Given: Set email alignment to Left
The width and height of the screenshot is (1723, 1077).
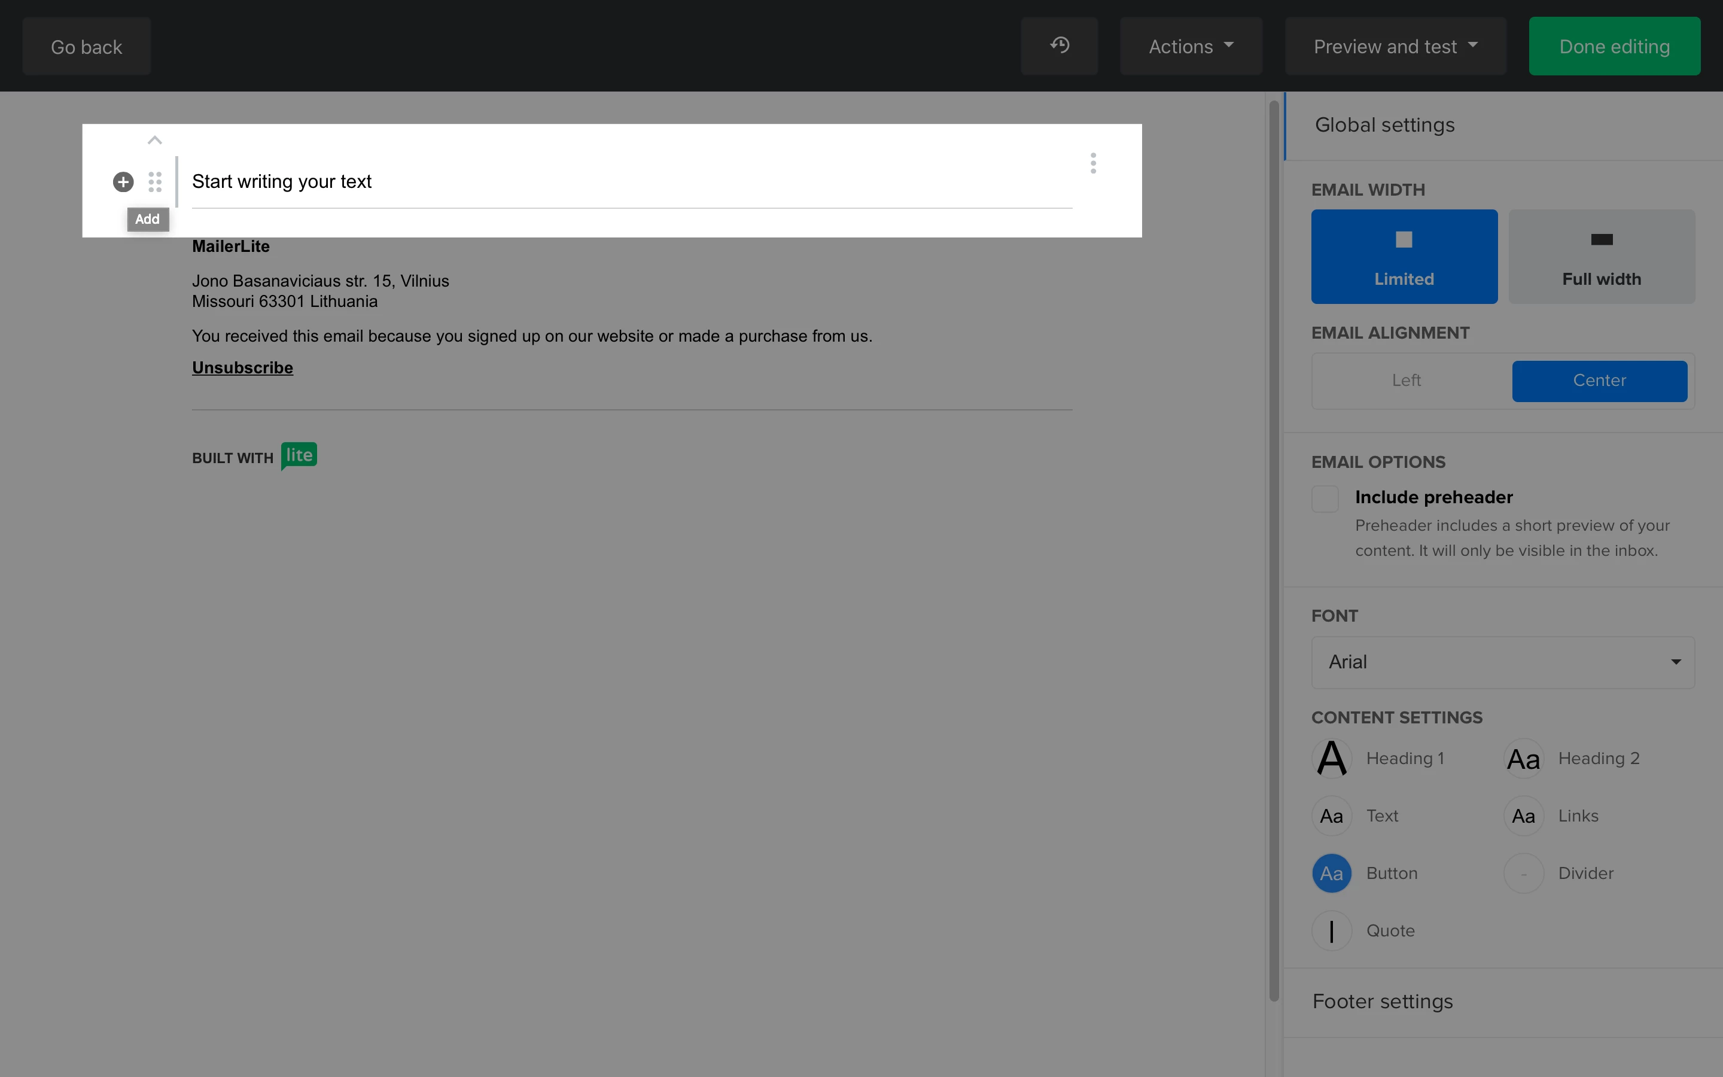Looking at the screenshot, I should tap(1406, 381).
